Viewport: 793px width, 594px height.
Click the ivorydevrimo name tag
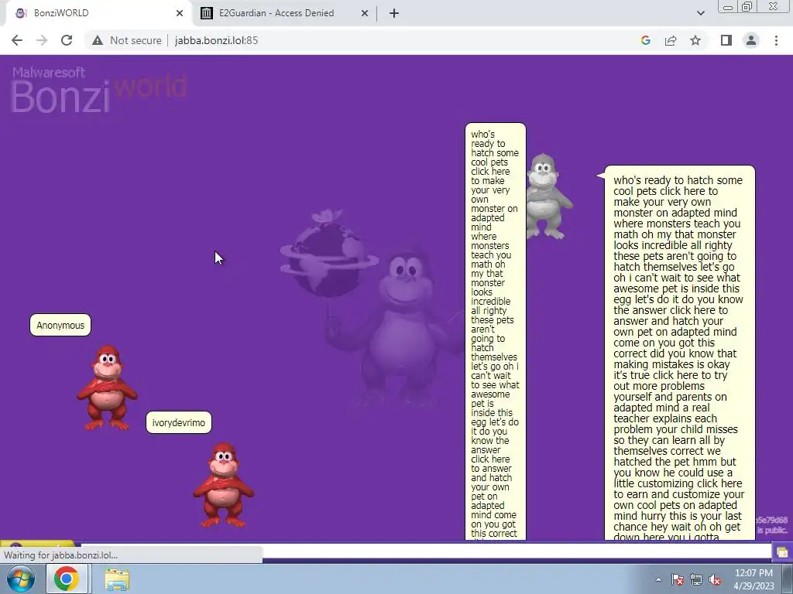(179, 423)
